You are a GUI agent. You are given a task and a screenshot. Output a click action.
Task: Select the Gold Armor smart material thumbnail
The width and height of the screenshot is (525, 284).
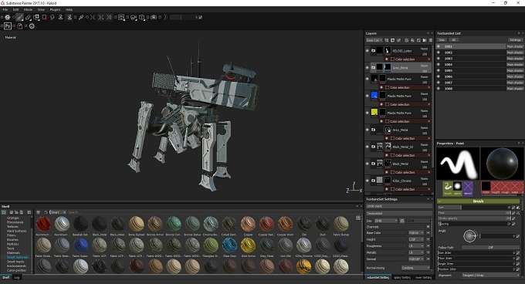(248, 245)
